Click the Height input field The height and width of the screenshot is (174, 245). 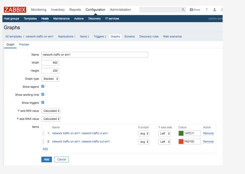(50, 71)
